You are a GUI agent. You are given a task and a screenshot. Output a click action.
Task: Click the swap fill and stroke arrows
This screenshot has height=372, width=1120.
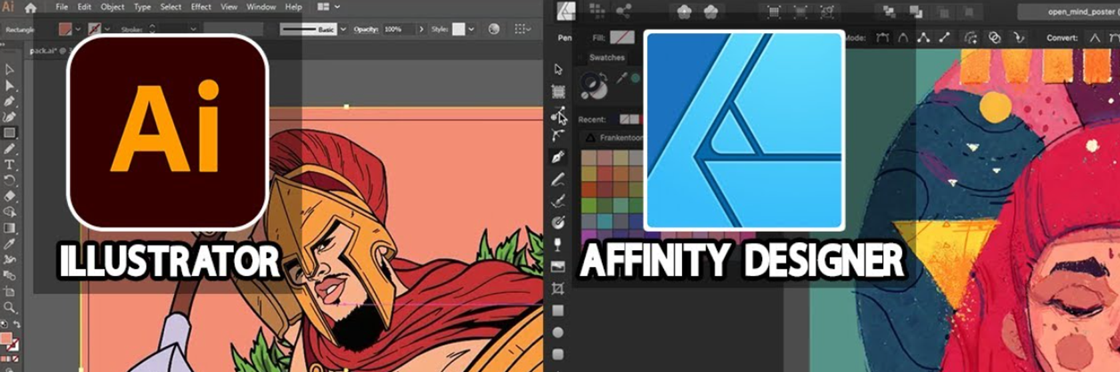17,325
